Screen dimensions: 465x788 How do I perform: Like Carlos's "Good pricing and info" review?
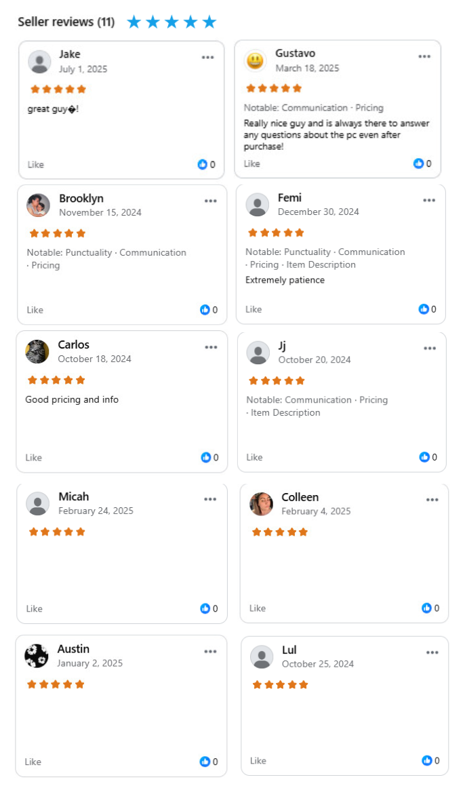click(34, 457)
